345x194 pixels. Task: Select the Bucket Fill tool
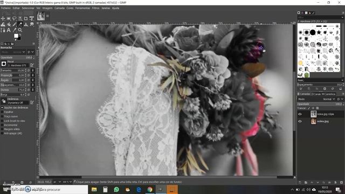coord(9,24)
